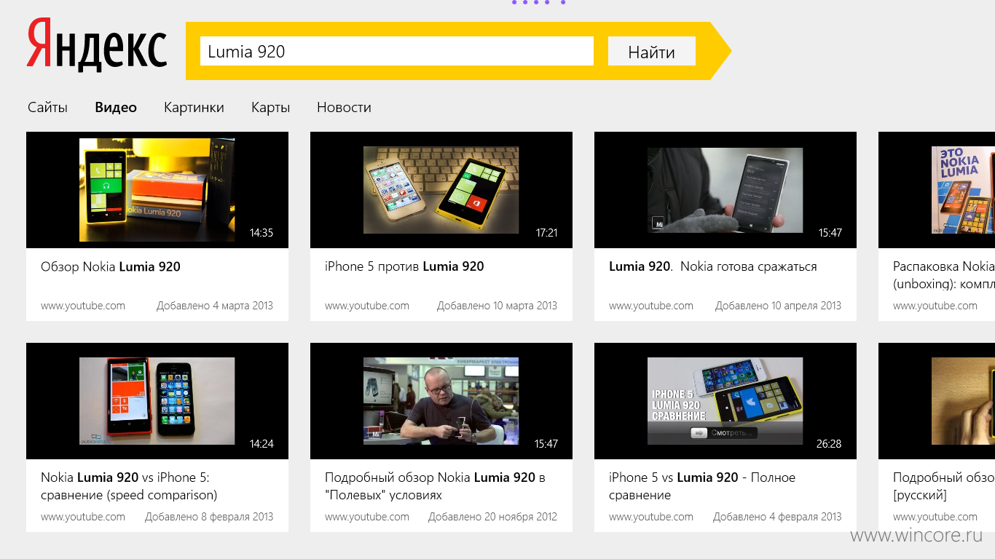Viewport: 995px width, 559px height.
Task: Click www.youtube.com under Обзор Nokia Lumia 920
Action: [83, 306]
